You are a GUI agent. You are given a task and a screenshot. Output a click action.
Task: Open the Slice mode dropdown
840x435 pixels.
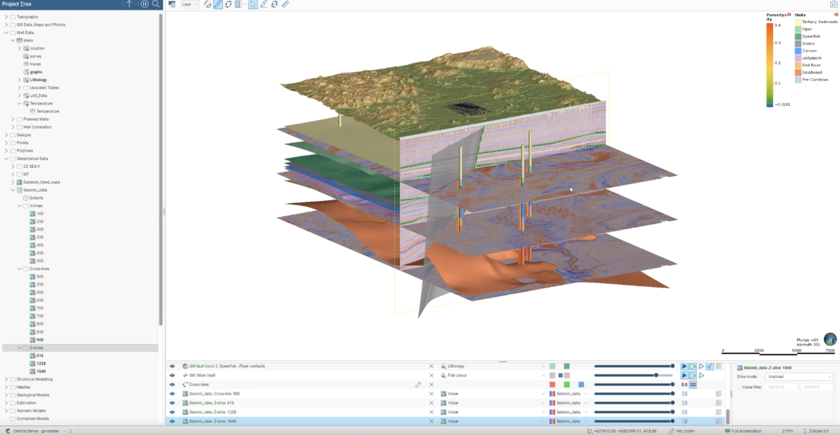pyautogui.click(x=798, y=377)
